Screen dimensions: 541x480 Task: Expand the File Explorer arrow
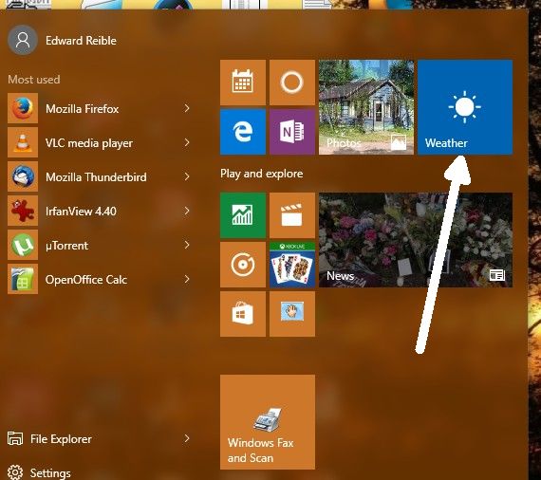(x=187, y=438)
